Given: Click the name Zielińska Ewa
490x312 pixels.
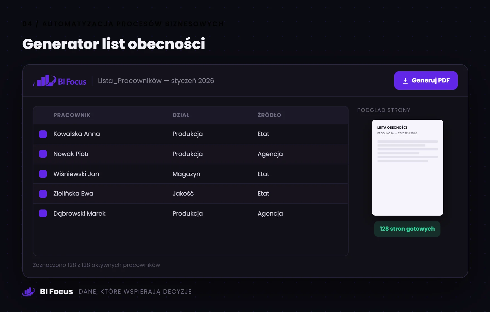Looking at the screenshot, I should (73, 194).
